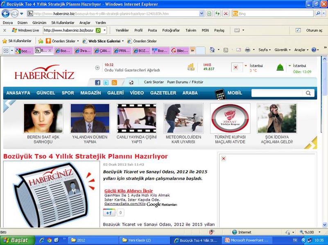Click the vertical scrollbar down arrow

pyautogui.click(x=324, y=225)
